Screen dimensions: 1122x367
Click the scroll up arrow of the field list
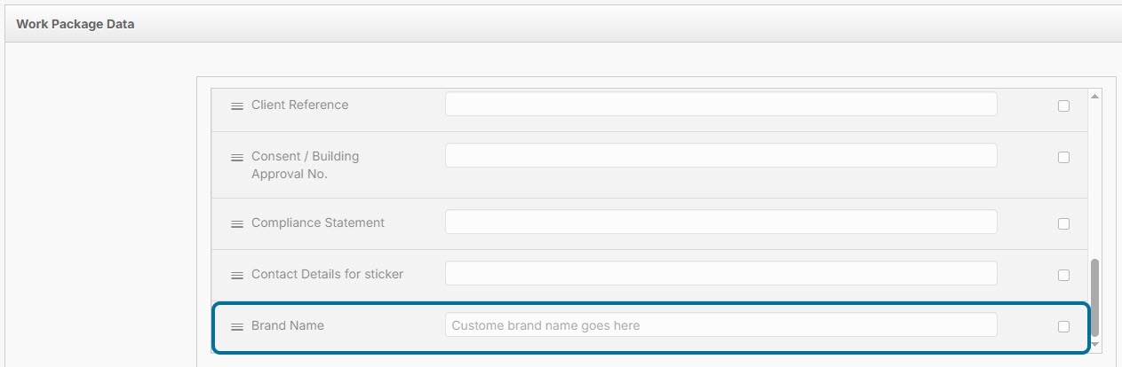coord(1094,96)
